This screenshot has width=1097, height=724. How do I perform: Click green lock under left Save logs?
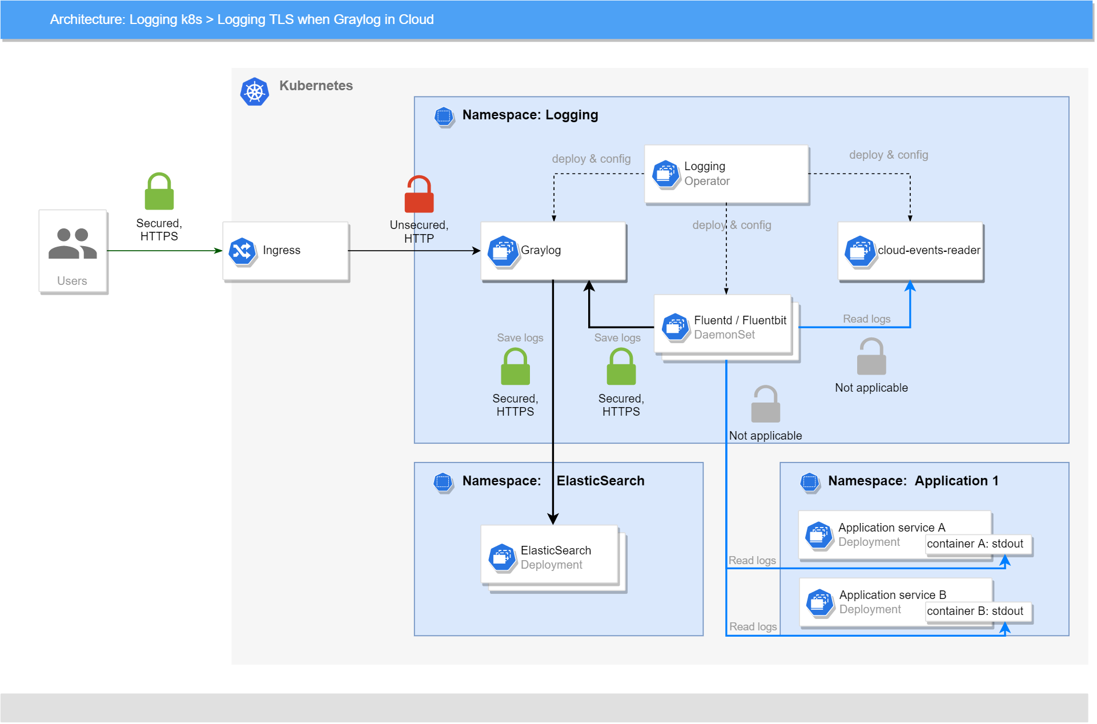[515, 367]
